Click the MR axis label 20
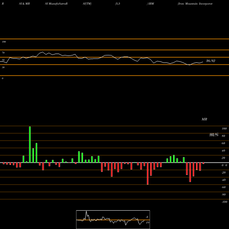Image resolution: width=229 pixels, height=229 pixels. (x=224, y=158)
